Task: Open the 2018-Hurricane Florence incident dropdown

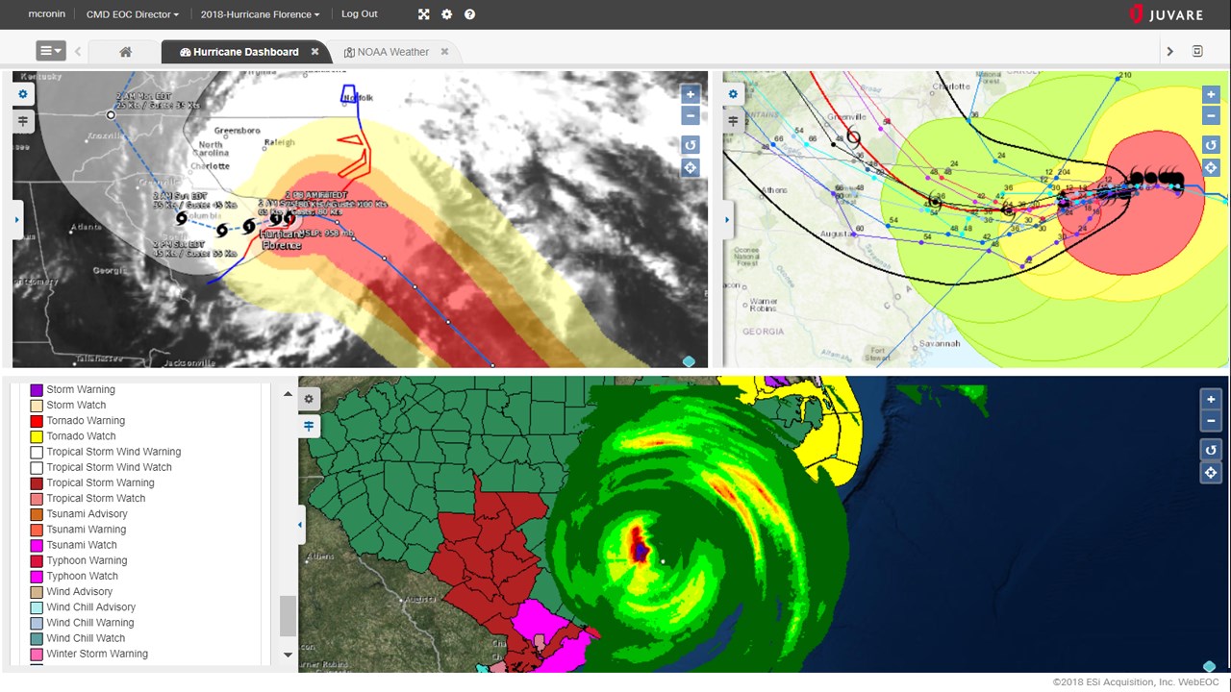Action: 260,14
